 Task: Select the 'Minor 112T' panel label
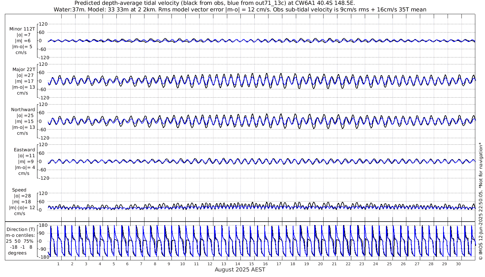tap(22, 29)
